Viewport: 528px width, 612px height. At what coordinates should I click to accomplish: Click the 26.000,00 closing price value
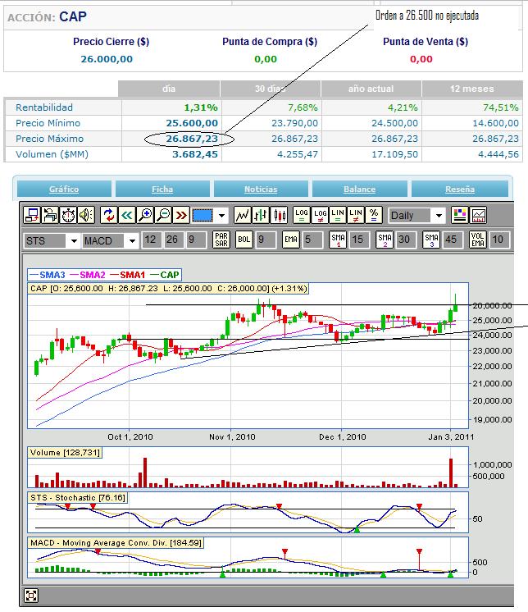pyautogui.click(x=107, y=59)
